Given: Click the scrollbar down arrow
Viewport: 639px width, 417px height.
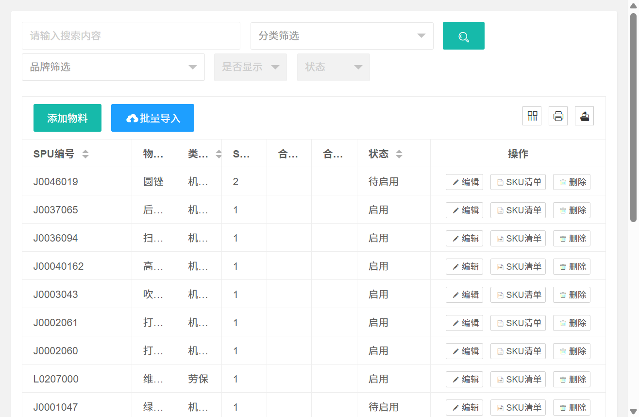Looking at the screenshot, I should click(x=633, y=412).
